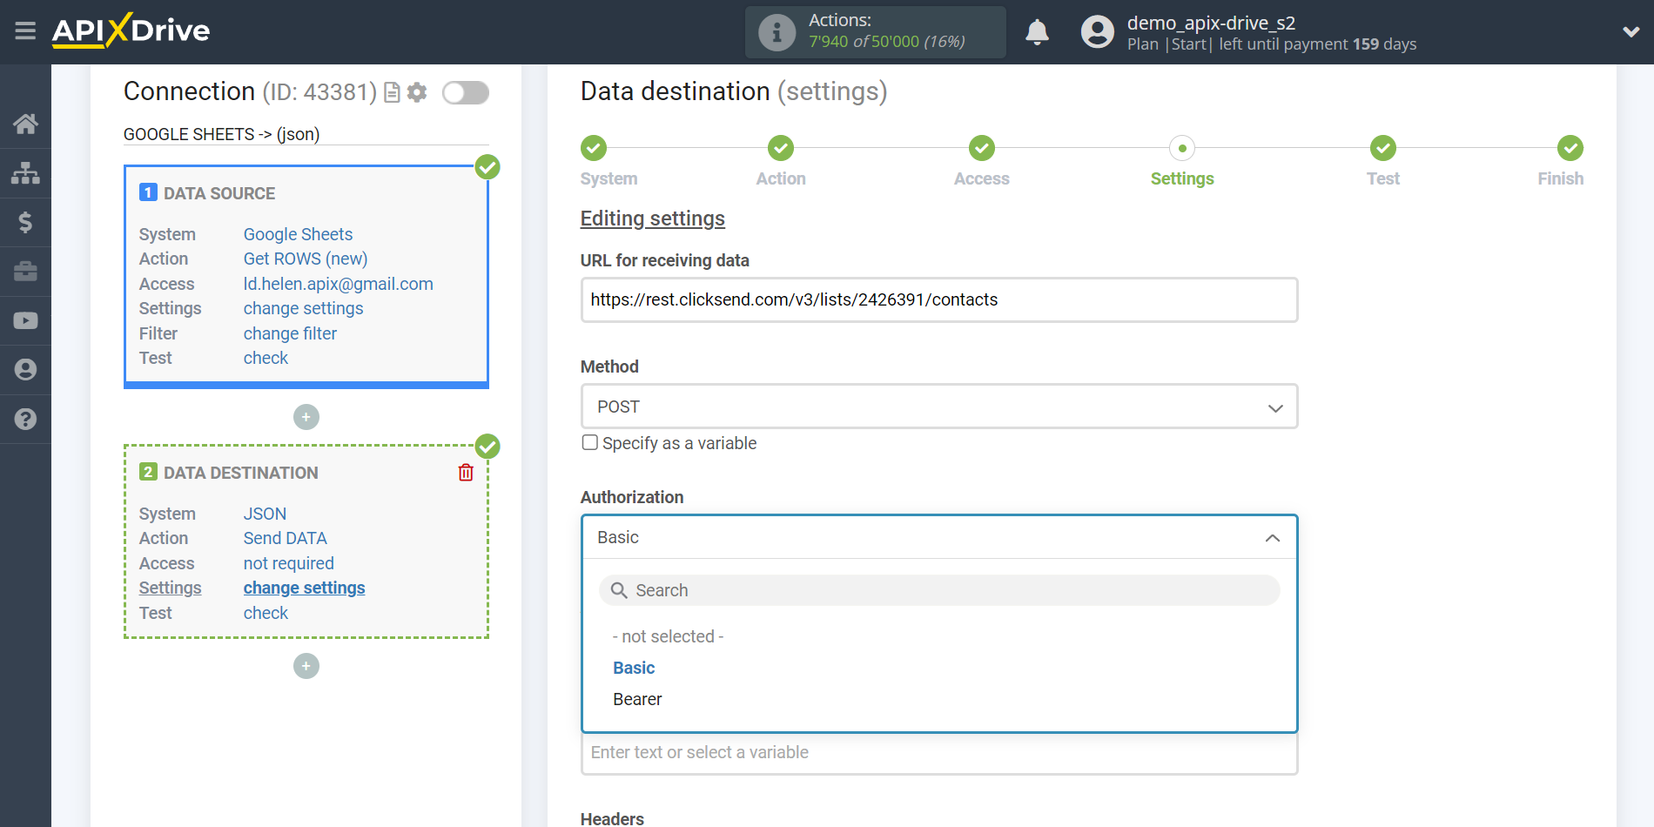
Task: Click Enter text or select variable field
Action: (x=939, y=753)
